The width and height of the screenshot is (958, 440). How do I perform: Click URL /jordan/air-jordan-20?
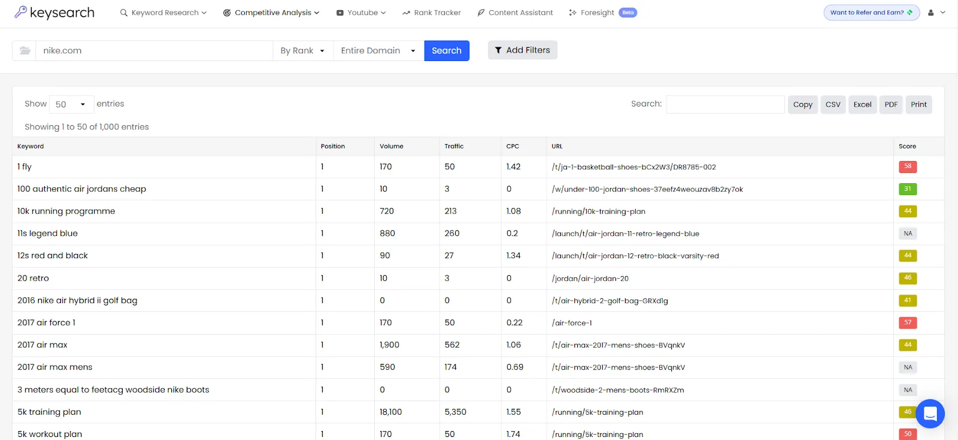coord(590,278)
